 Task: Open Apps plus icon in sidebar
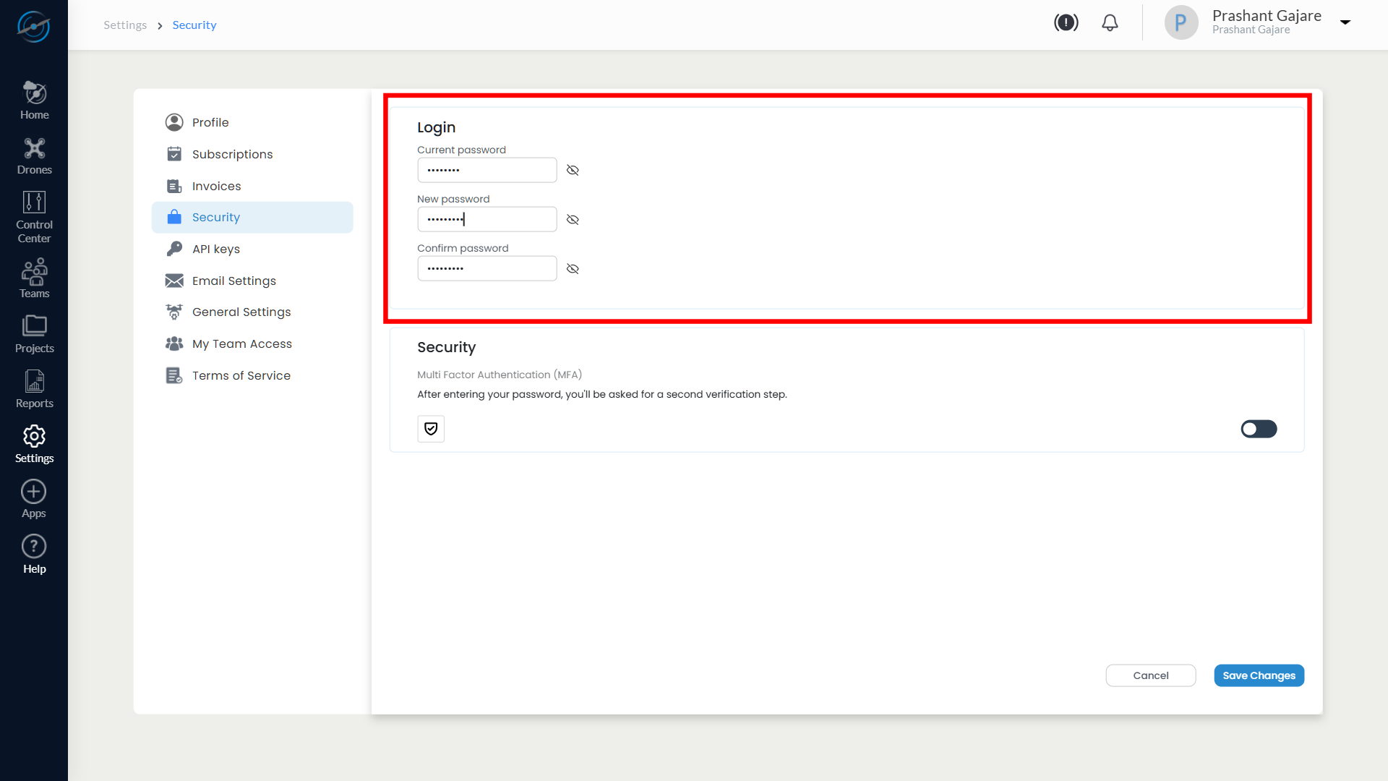34,499
